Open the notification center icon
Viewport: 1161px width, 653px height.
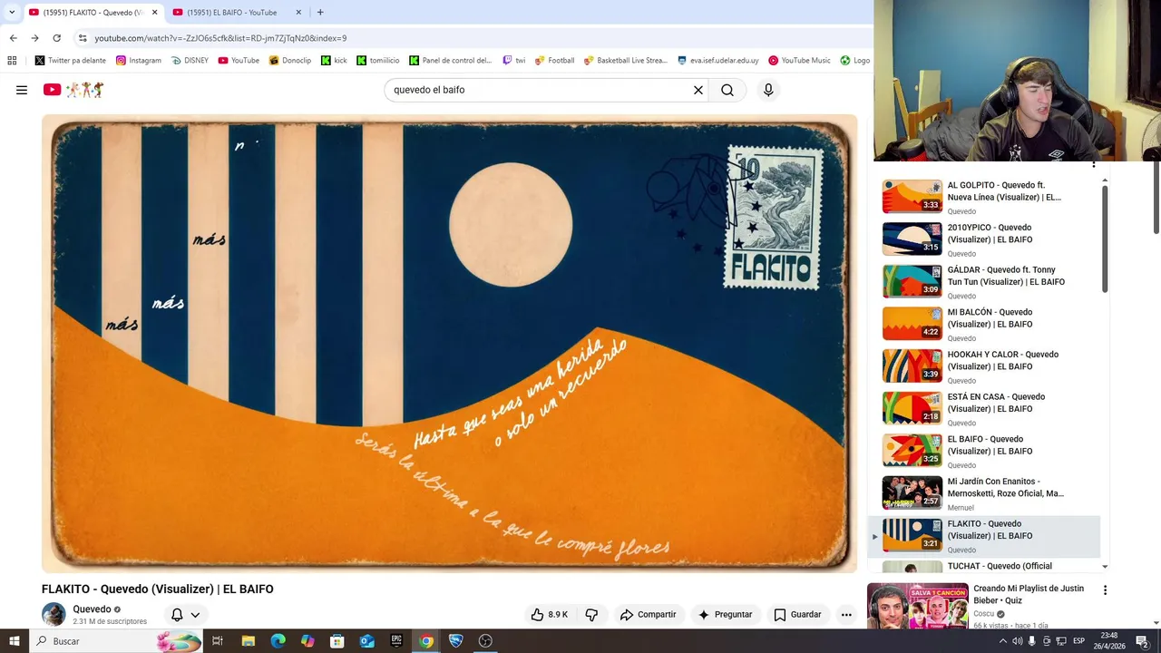(1142, 641)
